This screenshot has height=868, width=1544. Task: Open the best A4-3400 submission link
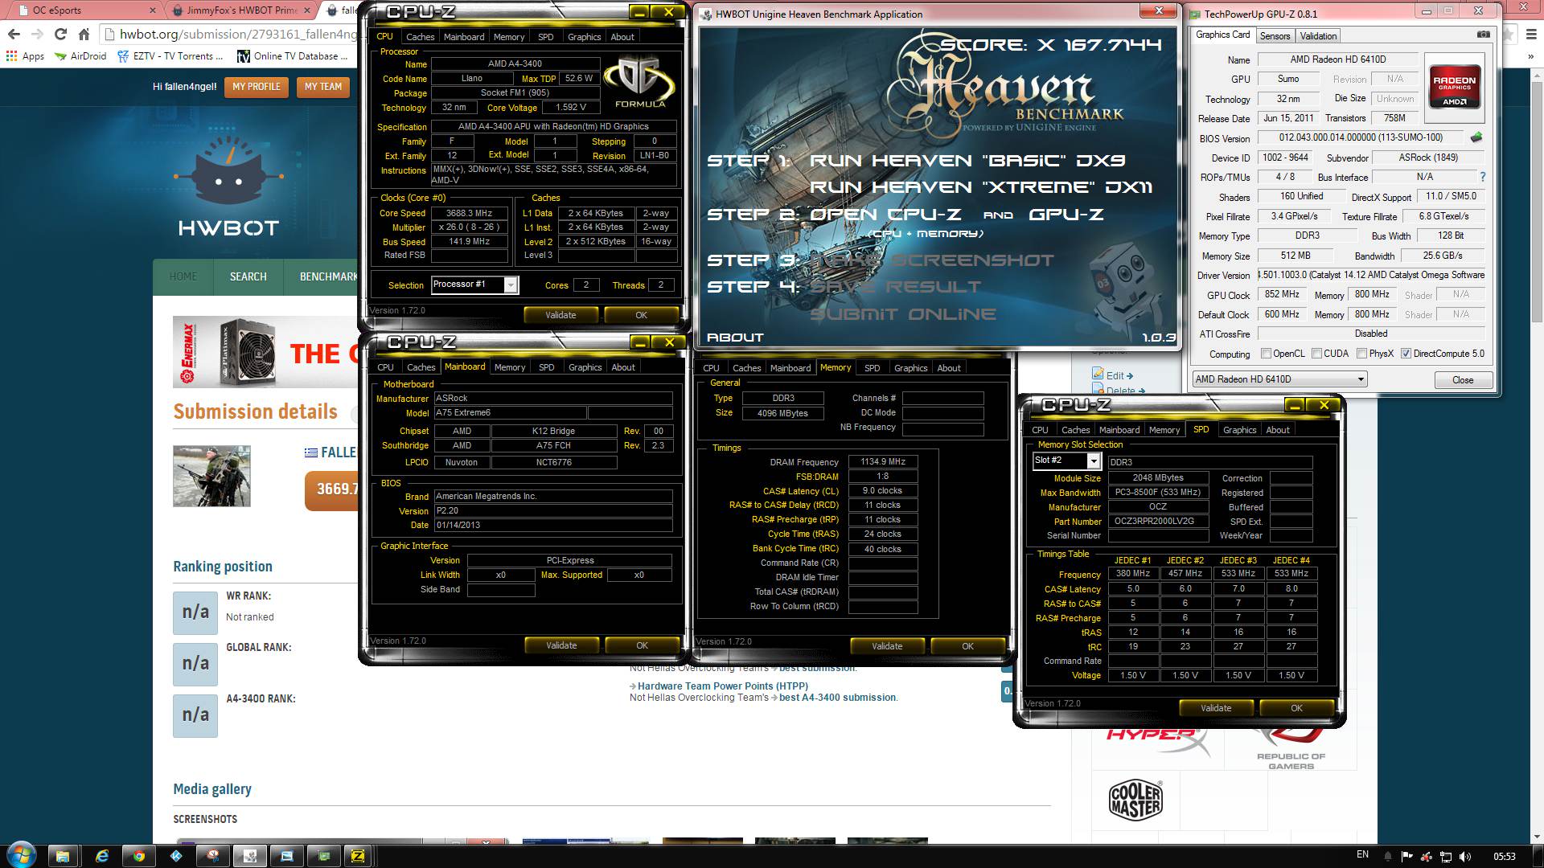click(x=837, y=698)
